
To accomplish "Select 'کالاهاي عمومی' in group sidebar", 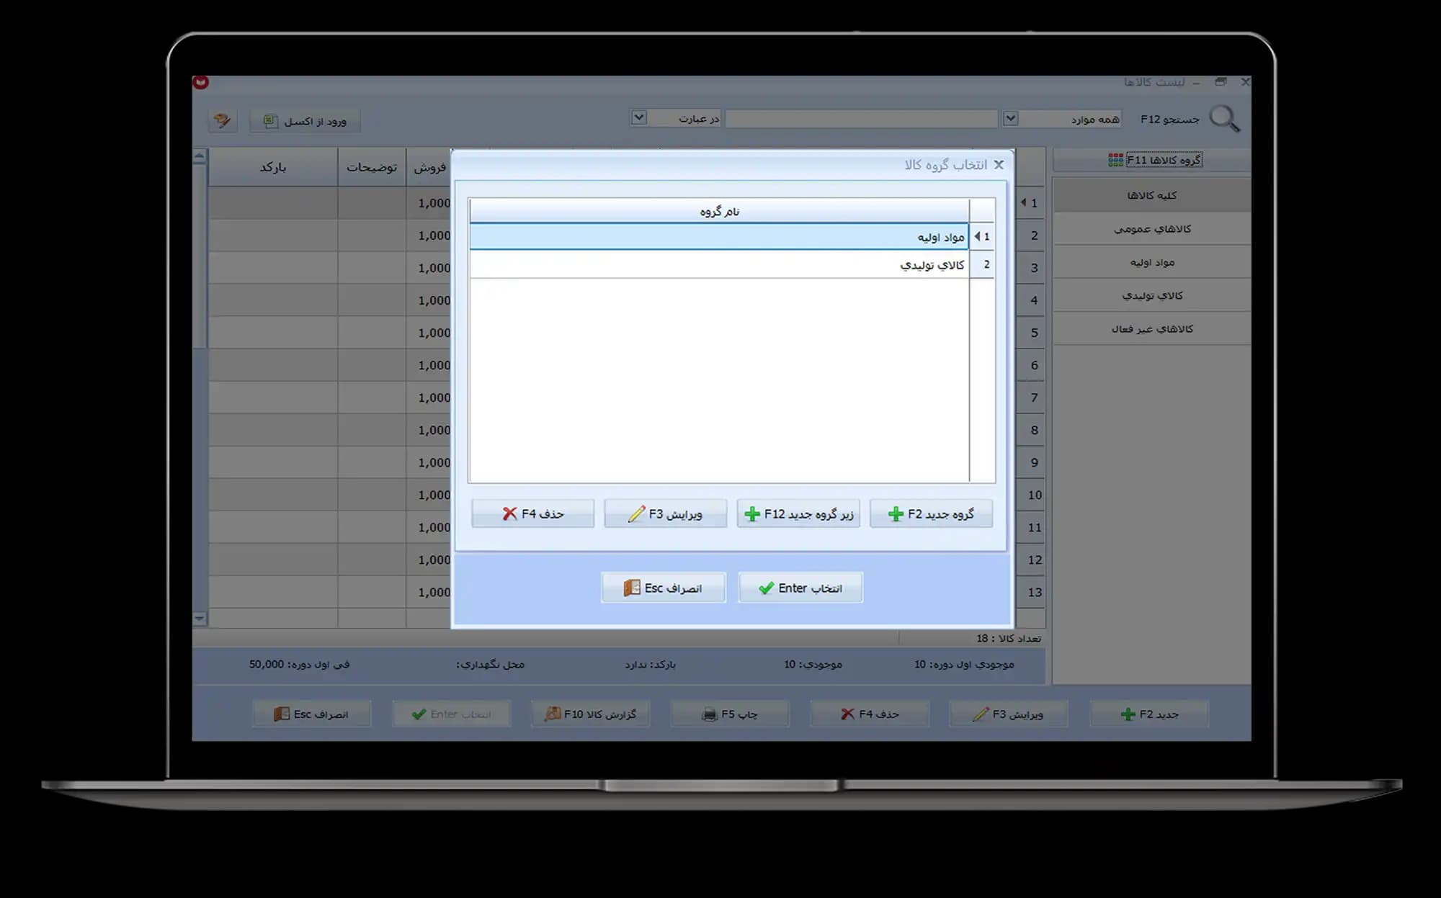I will 1151,229.
